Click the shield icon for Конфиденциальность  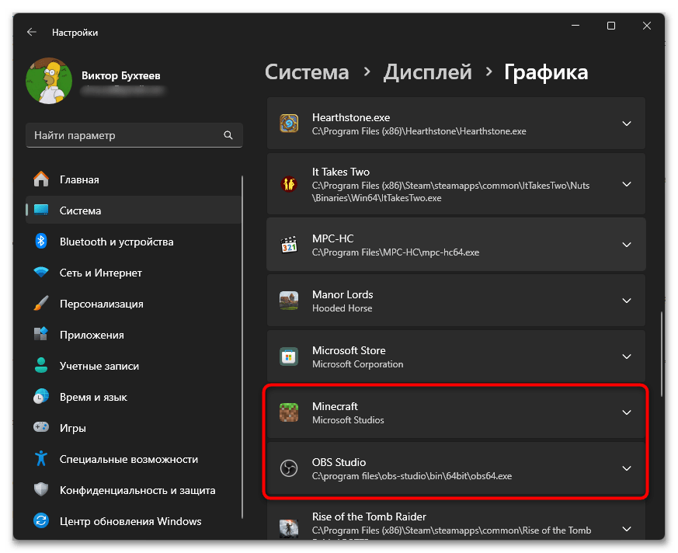point(41,490)
